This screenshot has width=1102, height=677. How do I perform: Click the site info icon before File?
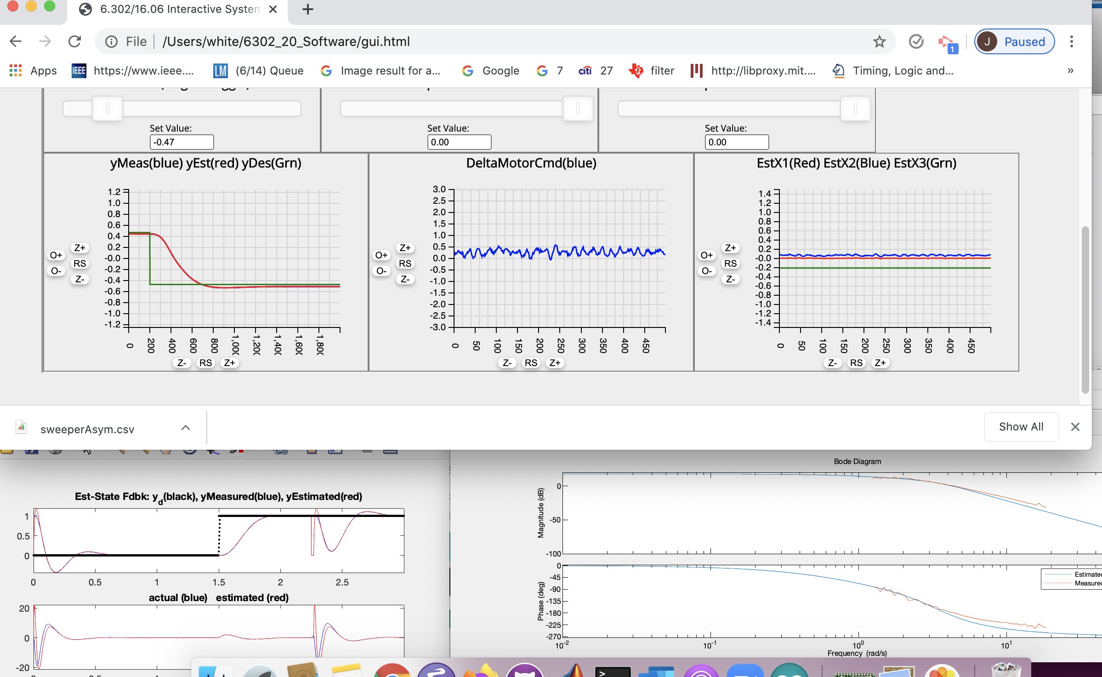tap(111, 41)
